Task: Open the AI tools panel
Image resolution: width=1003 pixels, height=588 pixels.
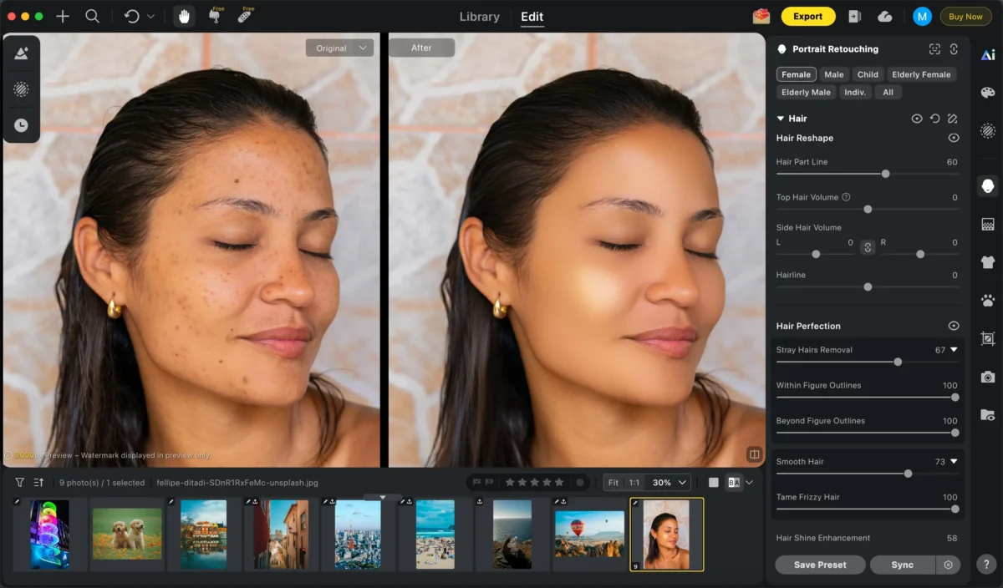Action: coord(987,55)
